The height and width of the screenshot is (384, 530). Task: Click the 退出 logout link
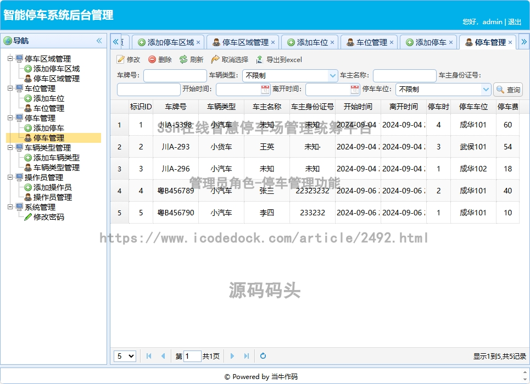coord(515,21)
